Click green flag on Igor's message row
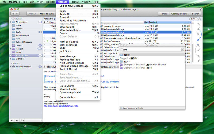The image size is (214, 134). 48,41
